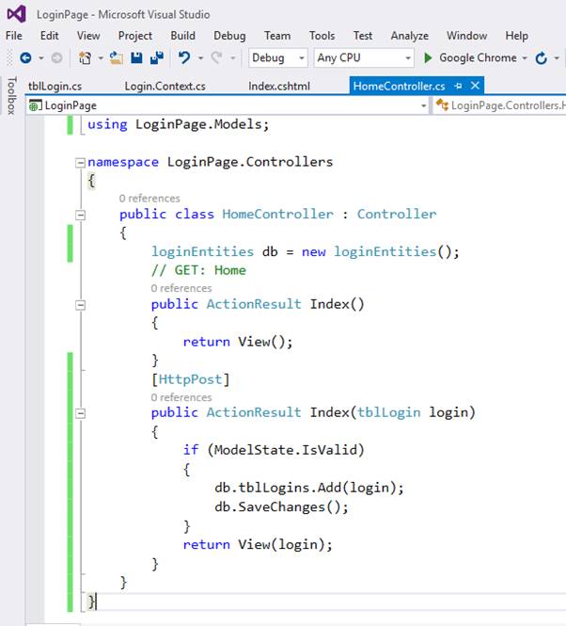Click the greyed Redo icon
Image resolution: width=566 pixels, height=626 pixels.
pos(216,58)
